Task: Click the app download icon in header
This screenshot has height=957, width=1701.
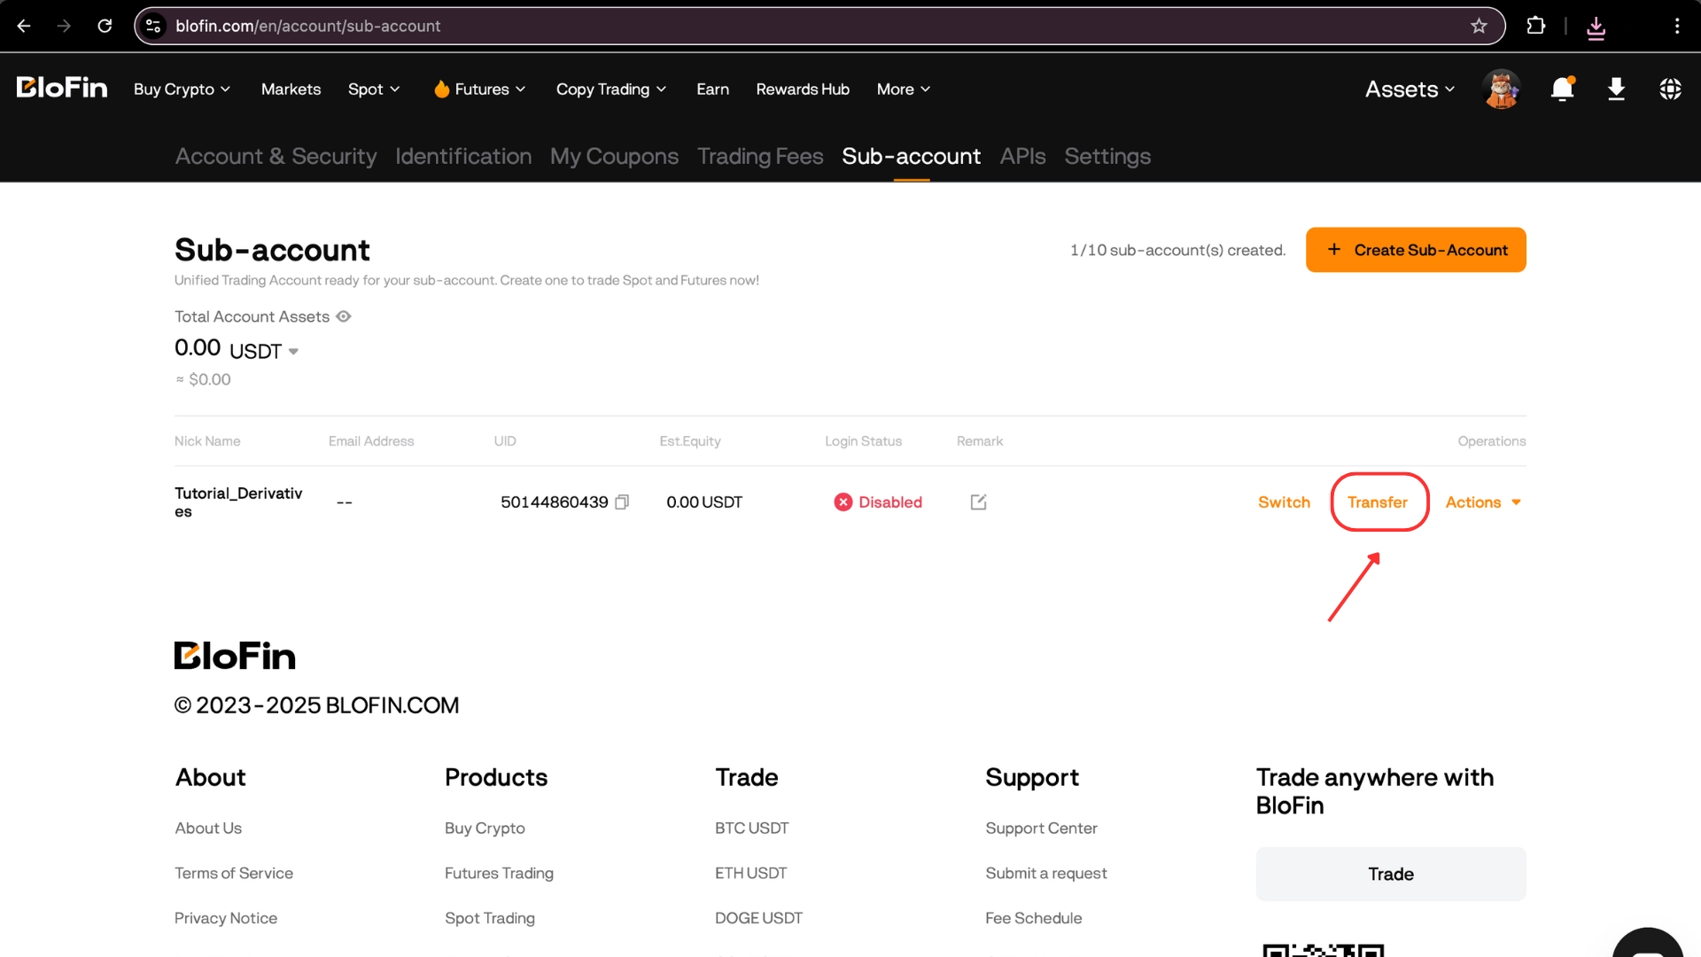Action: [1616, 89]
